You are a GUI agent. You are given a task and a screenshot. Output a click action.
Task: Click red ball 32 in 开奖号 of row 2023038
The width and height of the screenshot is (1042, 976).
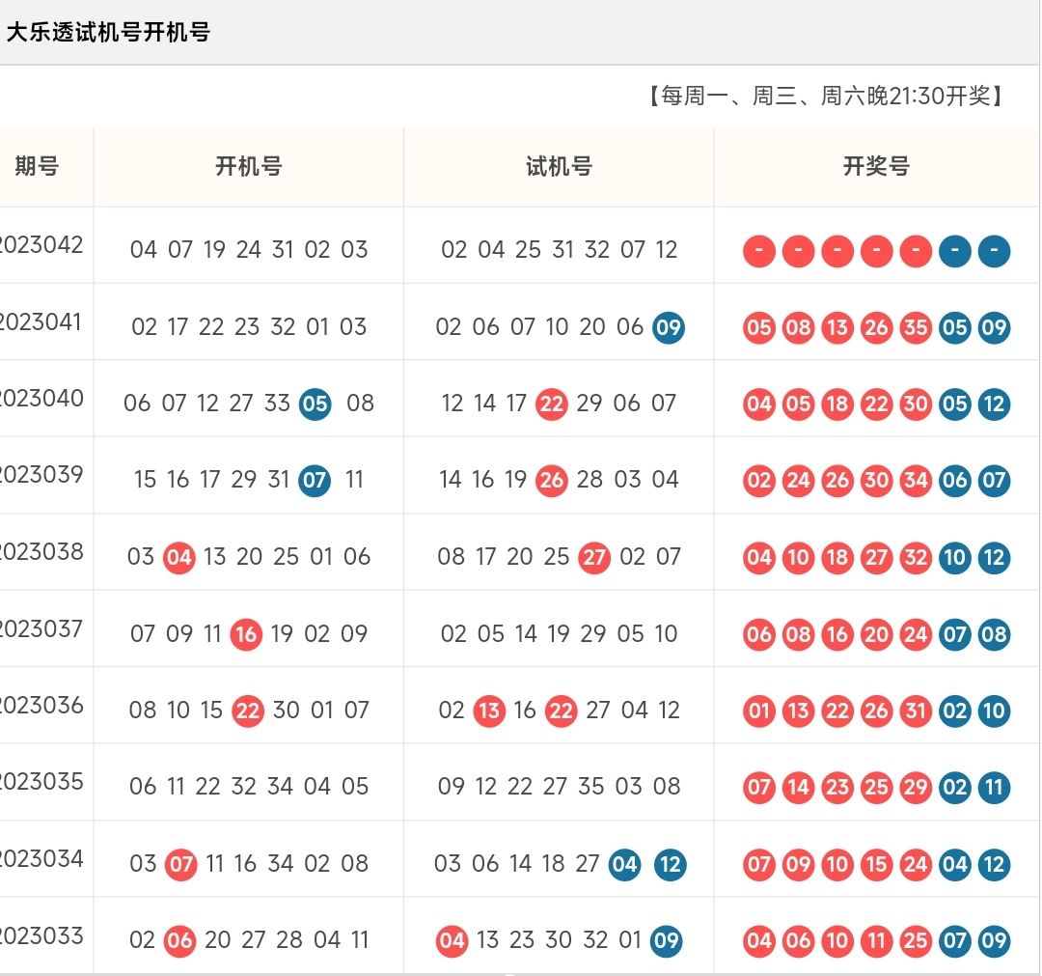point(916,557)
